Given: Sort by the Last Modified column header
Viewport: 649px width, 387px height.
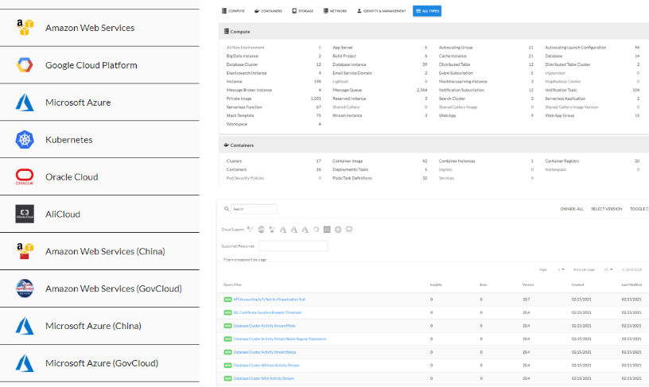Looking at the screenshot, I should (632, 284).
